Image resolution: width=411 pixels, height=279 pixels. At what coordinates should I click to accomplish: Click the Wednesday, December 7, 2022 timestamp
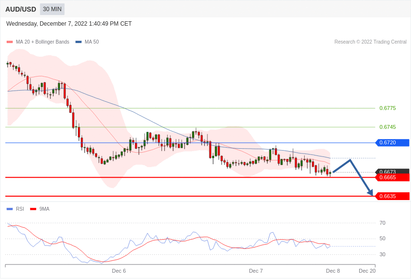(69, 24)
